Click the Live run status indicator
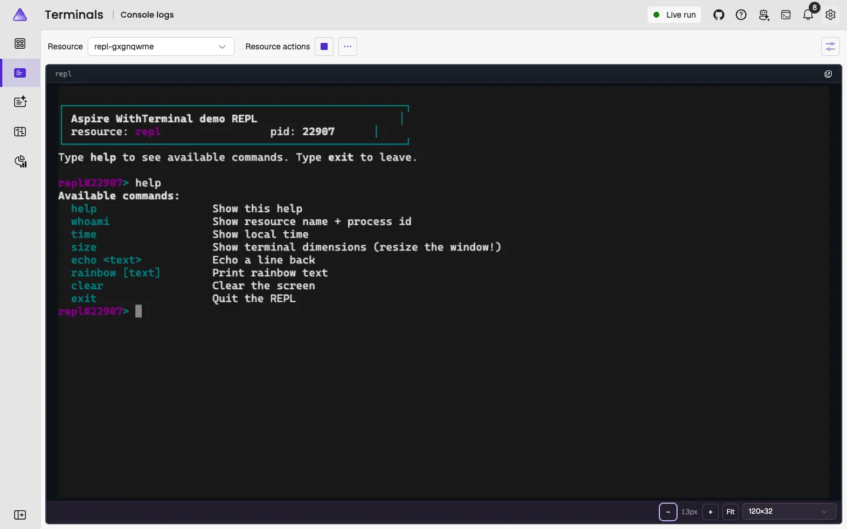This screenshot has height=529, width=847. [675, 15]
